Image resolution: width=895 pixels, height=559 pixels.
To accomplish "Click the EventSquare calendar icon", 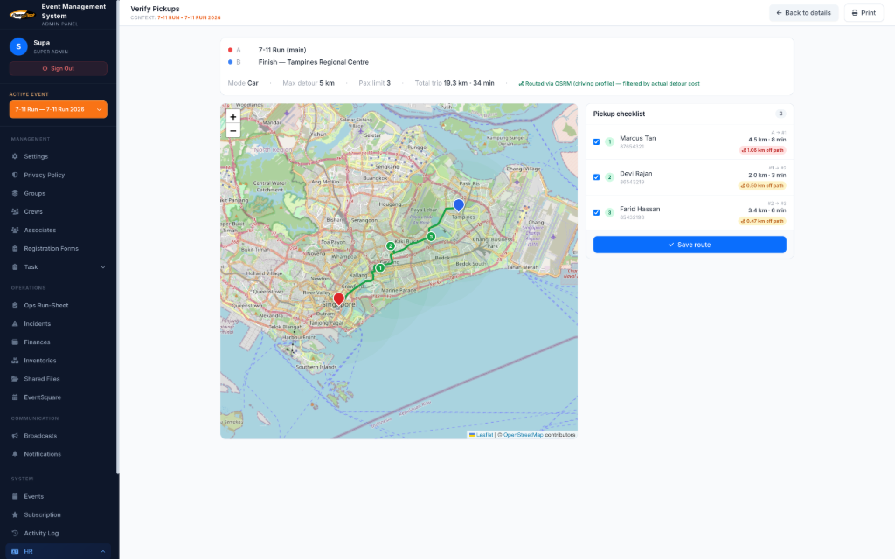I will click(x=15, y=397).
